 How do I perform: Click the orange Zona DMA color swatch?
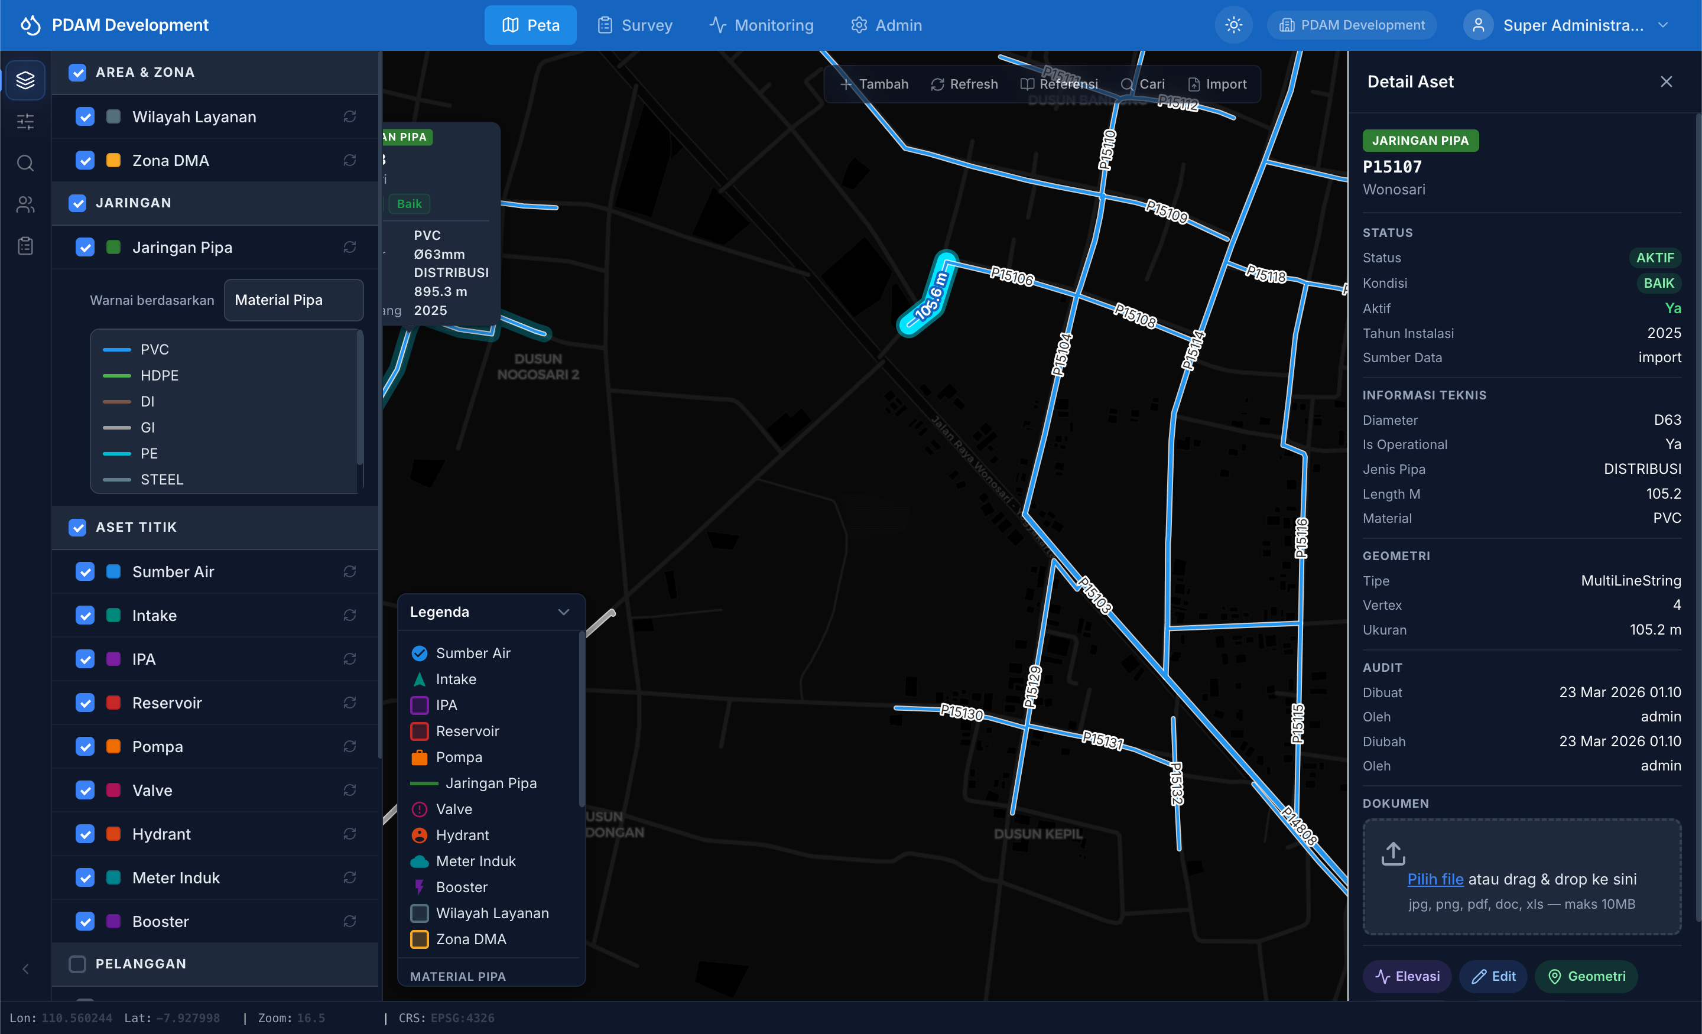[x=113, y=160]
